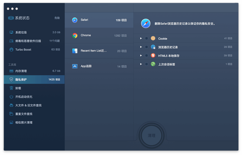This screenshot has height=155, width=242.
Task: Click the 隐私保护 shield icon
Action: click(11, 80)
